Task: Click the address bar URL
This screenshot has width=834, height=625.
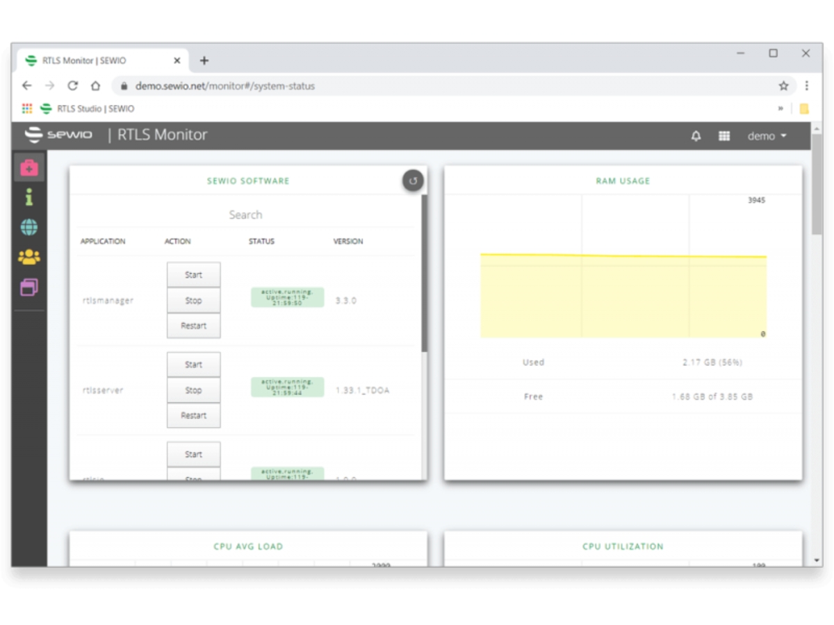Action: [x=225, y=86]
